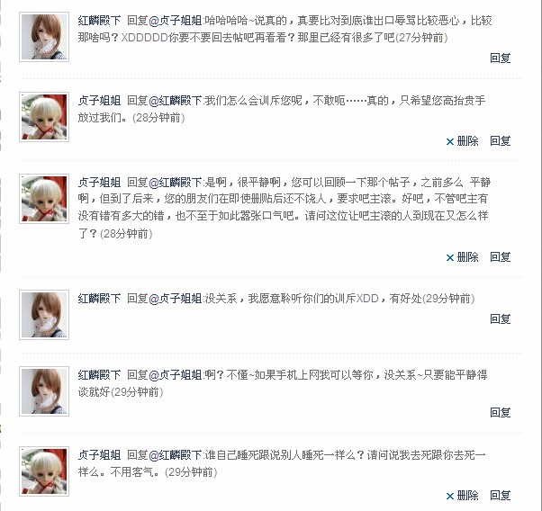Open 贞子姐姐's avatar on the second comment

pos(44,117)
